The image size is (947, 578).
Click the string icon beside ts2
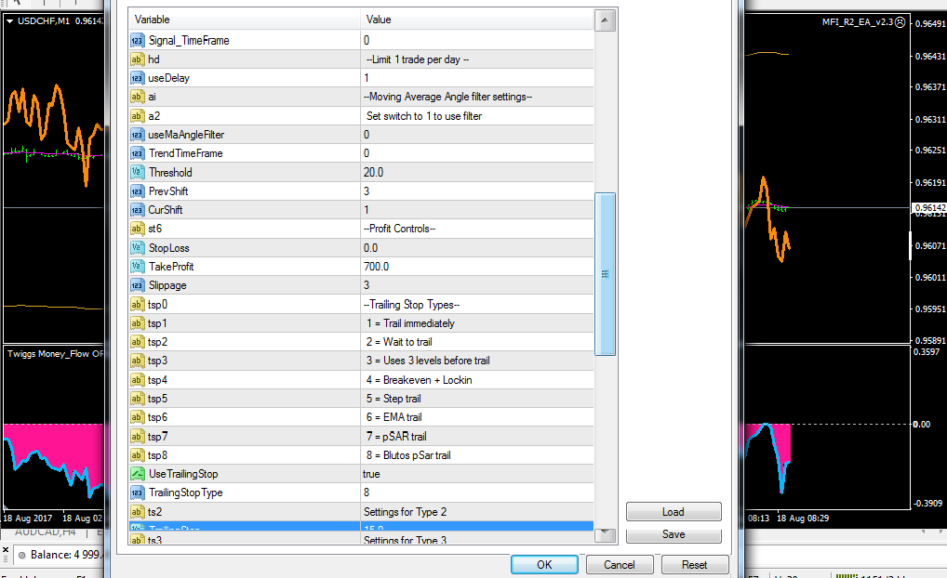pyautogui.click(x=137, y=512)
